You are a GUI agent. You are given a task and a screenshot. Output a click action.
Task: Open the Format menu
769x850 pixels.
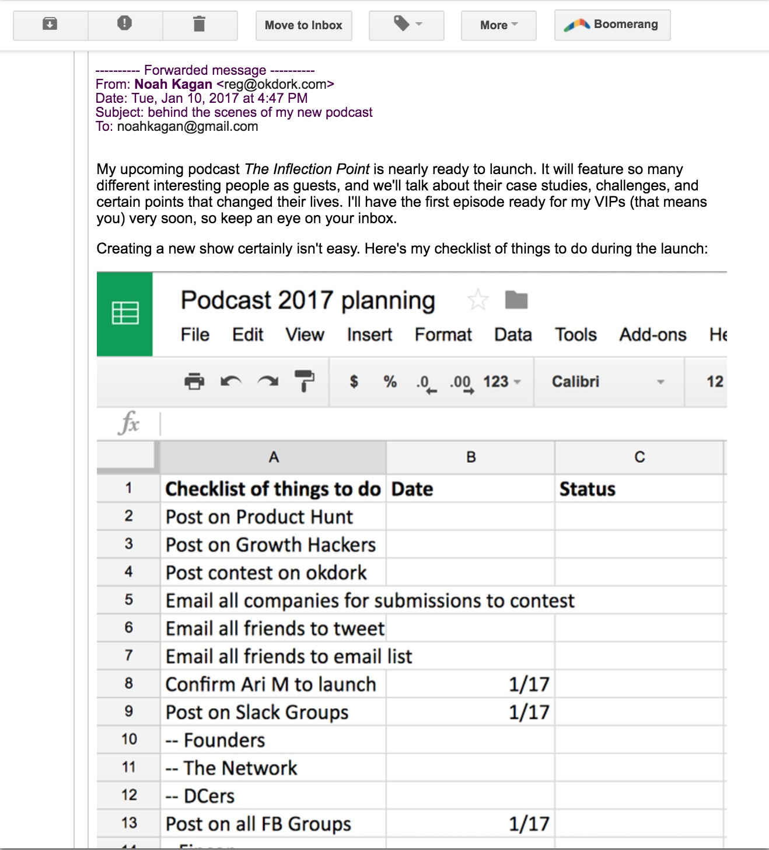point(443,335)
